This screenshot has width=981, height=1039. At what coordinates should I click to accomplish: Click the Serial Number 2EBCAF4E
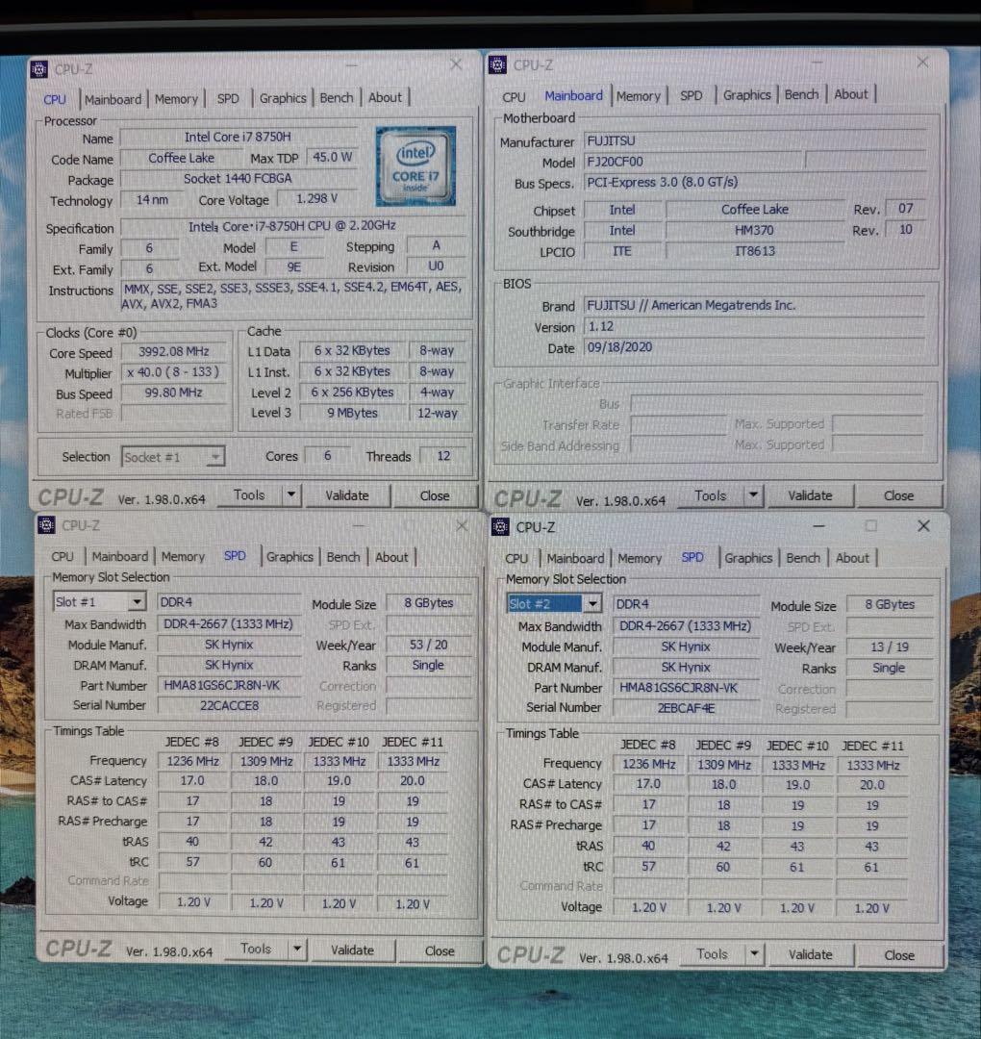pyautogui.click(x=686, y=708)
